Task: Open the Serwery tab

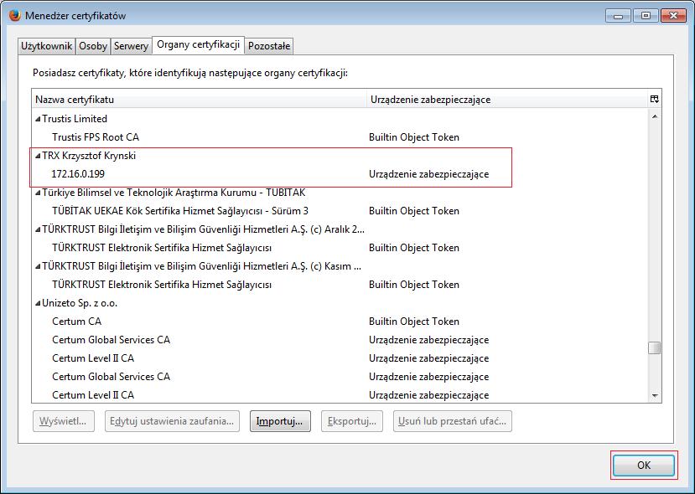Action: pos(131,46)
